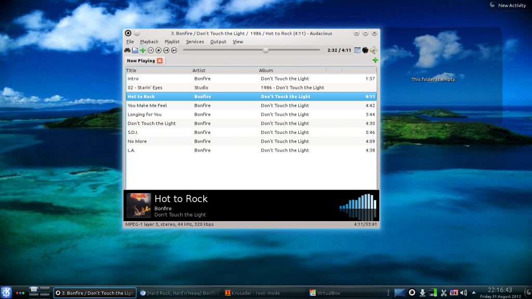Click the system tray volume speaker icon

pos(463,293)
